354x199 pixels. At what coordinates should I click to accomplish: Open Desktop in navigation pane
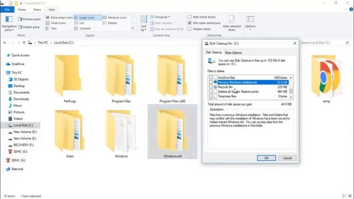tap(17, 86)
